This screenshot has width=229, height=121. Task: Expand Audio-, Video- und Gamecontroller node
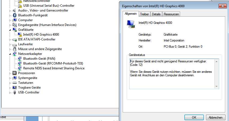(x=10, y=11)
